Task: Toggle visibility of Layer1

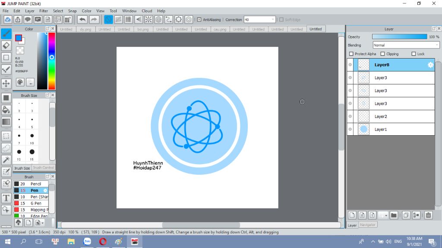Action: point(350,129)
